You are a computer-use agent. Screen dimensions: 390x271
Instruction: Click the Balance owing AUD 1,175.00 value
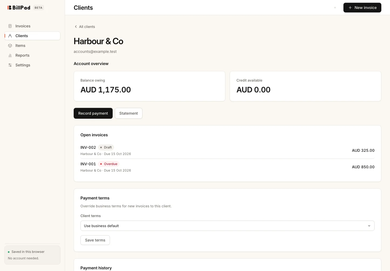tap(106, 90)
